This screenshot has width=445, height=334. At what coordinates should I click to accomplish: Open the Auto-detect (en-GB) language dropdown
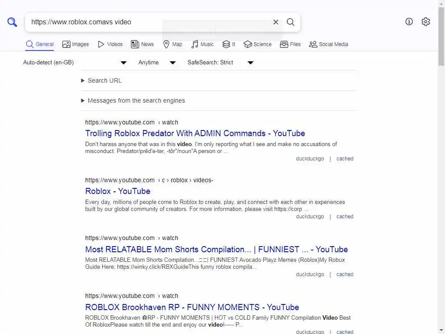pyautogui.click(x=75, y=63)
